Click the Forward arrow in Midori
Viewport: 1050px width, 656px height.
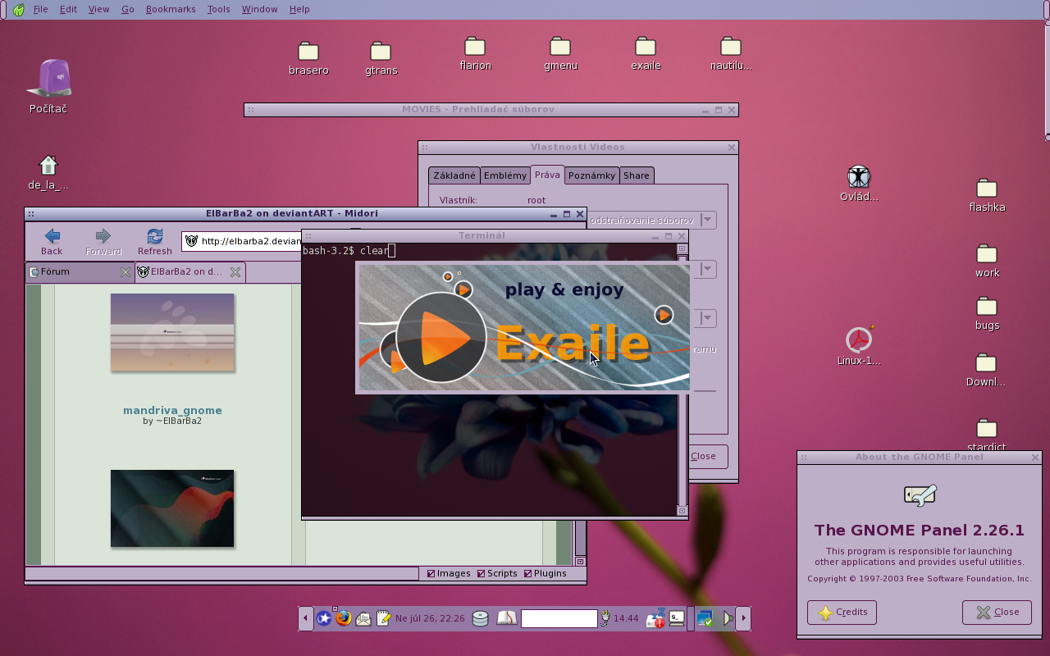tap(103, 242)
